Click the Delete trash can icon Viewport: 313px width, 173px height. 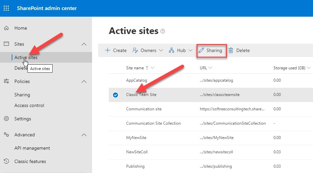pyautogui.click(x=231, y=50)
